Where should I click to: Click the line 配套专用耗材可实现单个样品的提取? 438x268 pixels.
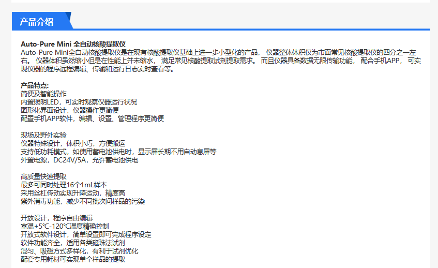click(73, 259)
